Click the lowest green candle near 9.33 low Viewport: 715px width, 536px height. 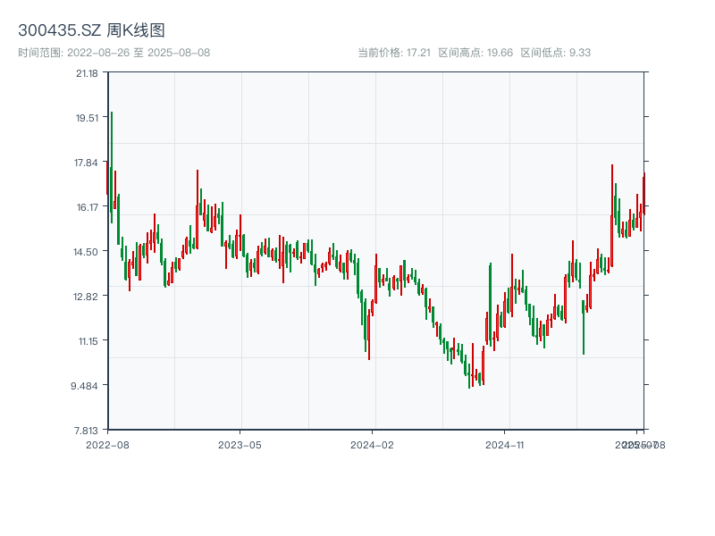click(468, 375)
